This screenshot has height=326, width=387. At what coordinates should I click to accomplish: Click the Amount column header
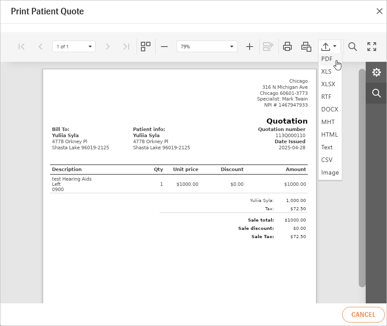click(x=296, y=169)
